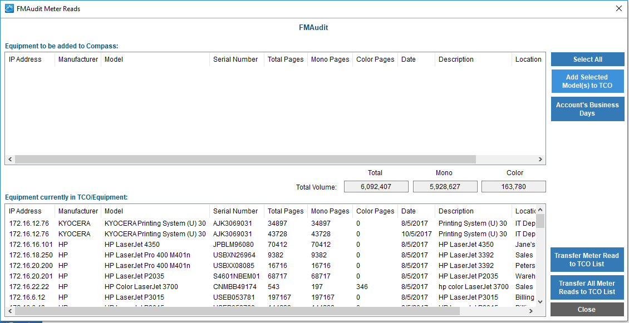
Task: Click Serial Number header in TCO/Equipment table
Action: click(x=237, y=211)
